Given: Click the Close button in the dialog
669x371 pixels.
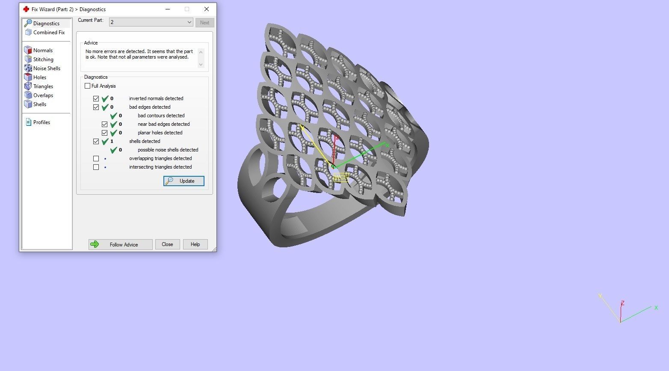Looking at the screenshot, I should pos(167,244).
